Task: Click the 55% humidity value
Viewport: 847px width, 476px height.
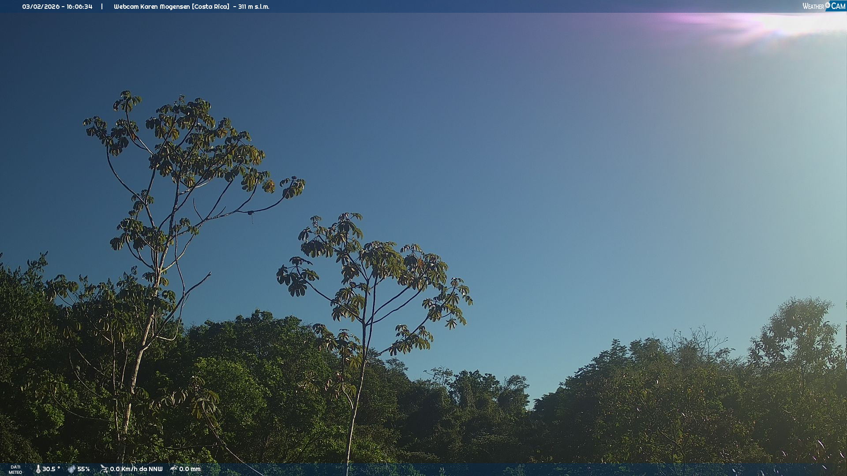Action: click(x=84, y=469)
